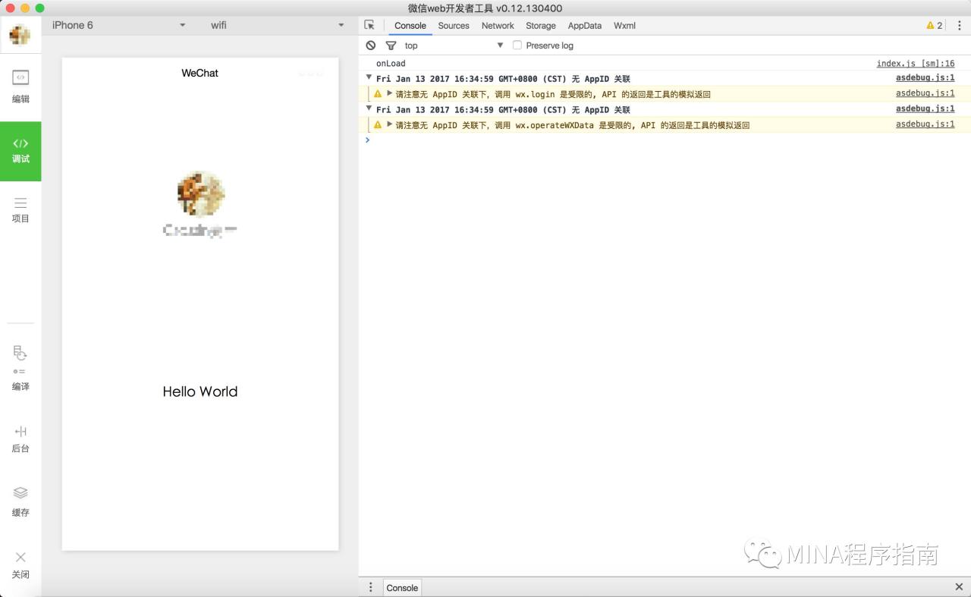Click the warning count badge showing 2
971x597 pixels.
point(935,25)
